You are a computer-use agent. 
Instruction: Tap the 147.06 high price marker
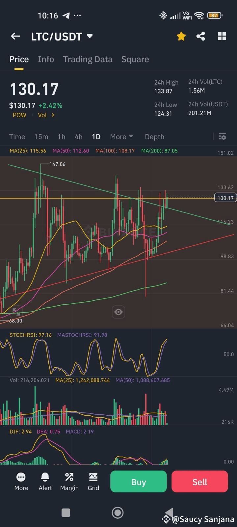[x=57, y=164]
